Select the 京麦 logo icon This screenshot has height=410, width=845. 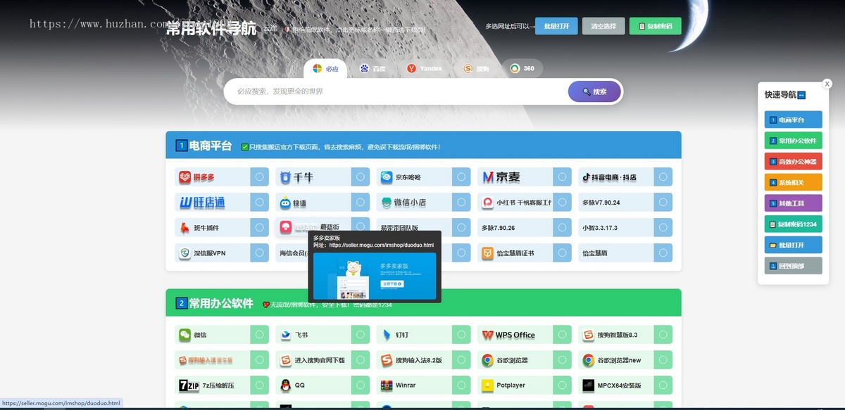click(x=488, y=177)
